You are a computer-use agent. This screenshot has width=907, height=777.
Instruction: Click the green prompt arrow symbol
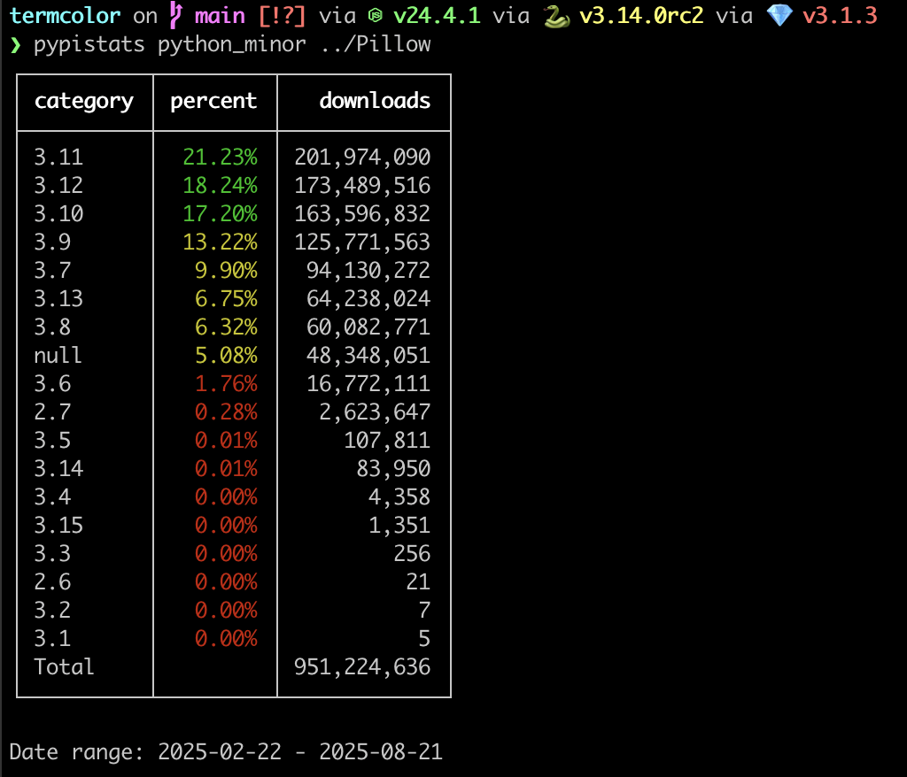(16, 44)
